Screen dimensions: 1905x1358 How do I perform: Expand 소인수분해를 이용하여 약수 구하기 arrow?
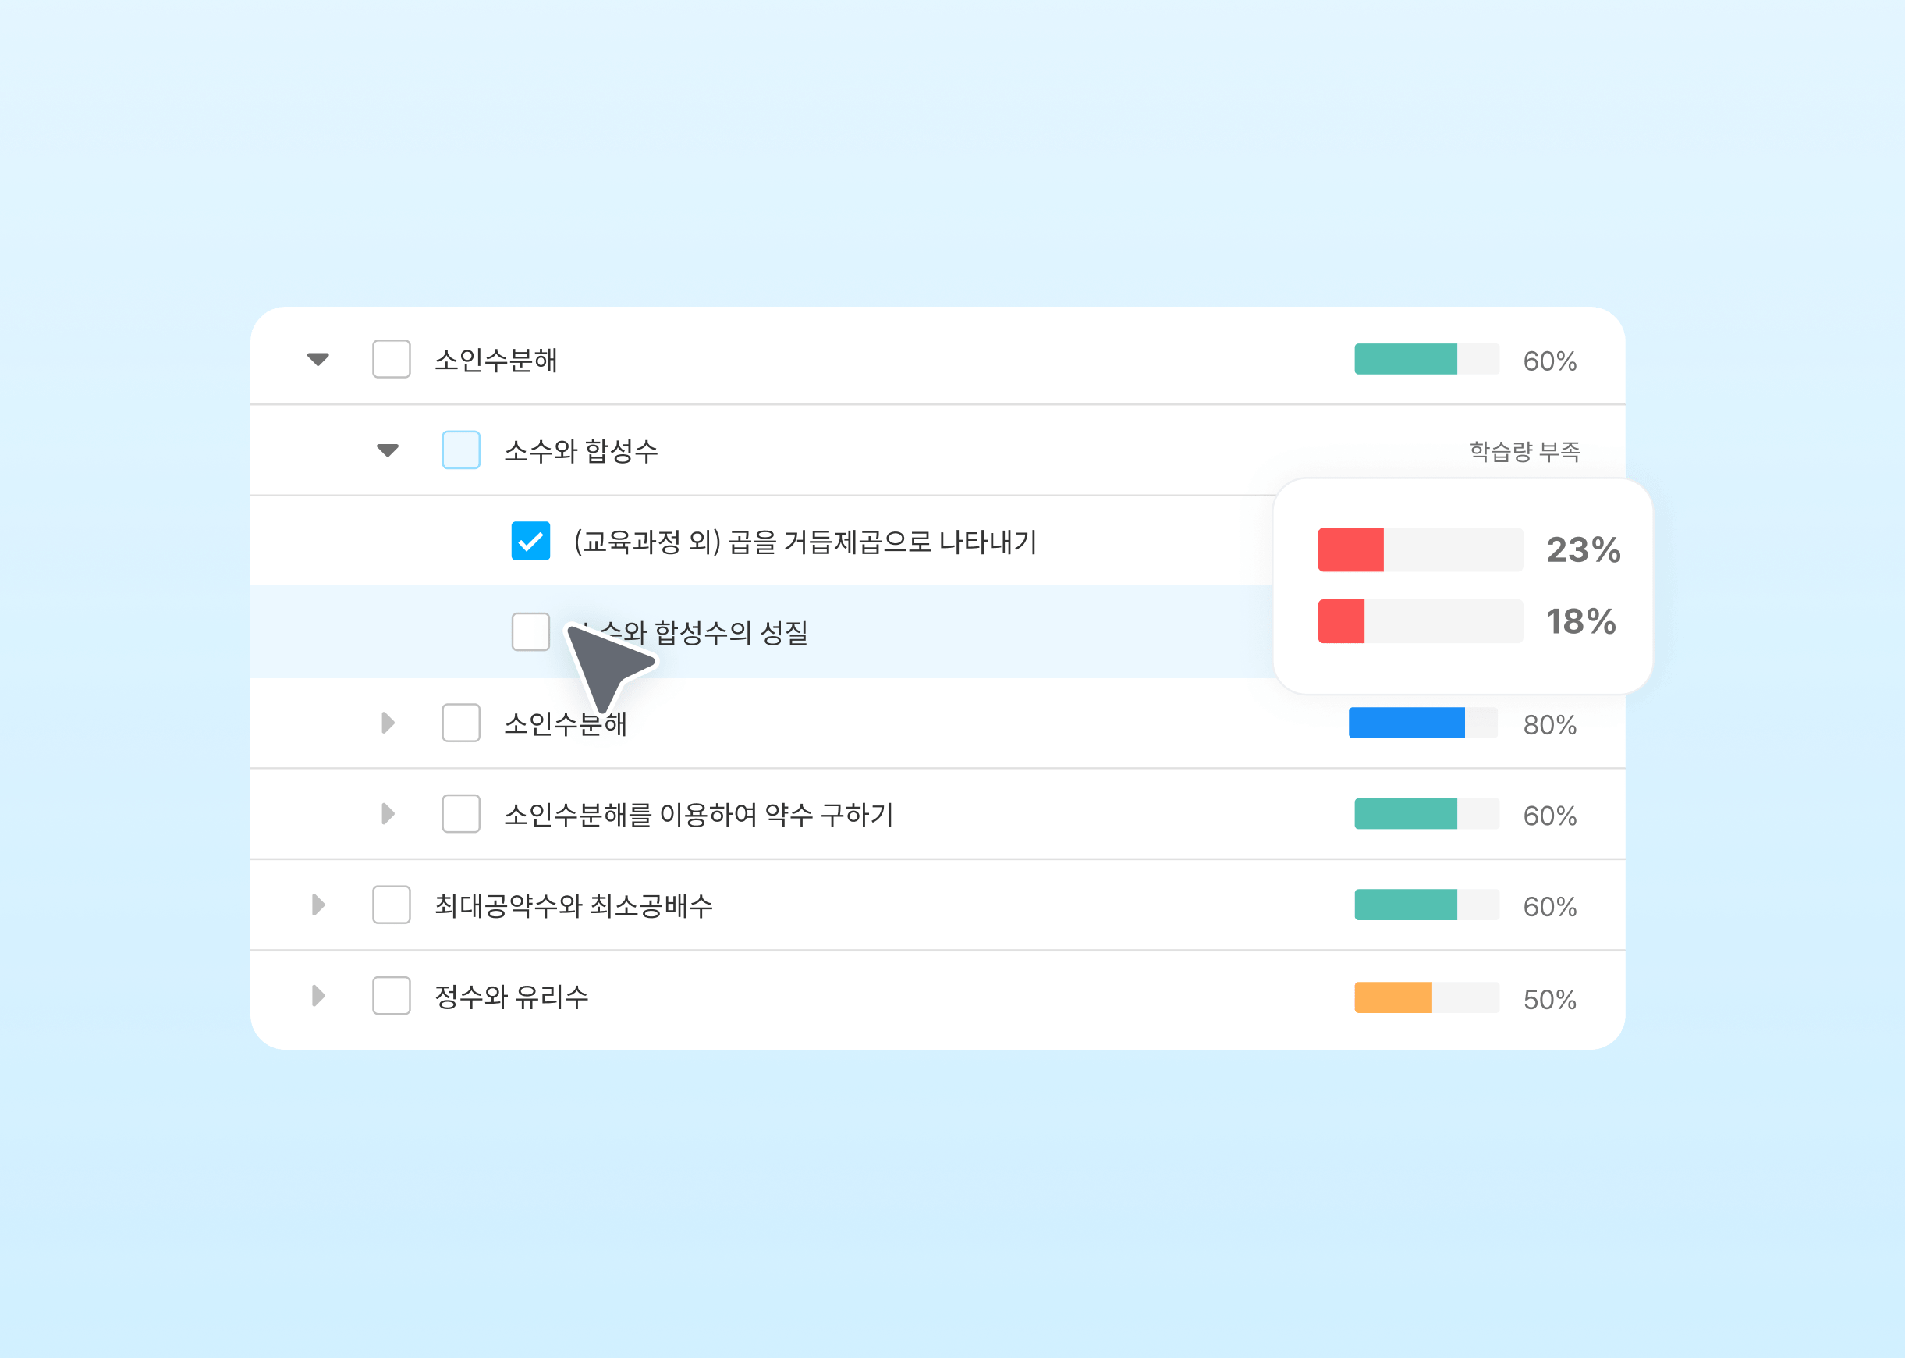(387, 815)
